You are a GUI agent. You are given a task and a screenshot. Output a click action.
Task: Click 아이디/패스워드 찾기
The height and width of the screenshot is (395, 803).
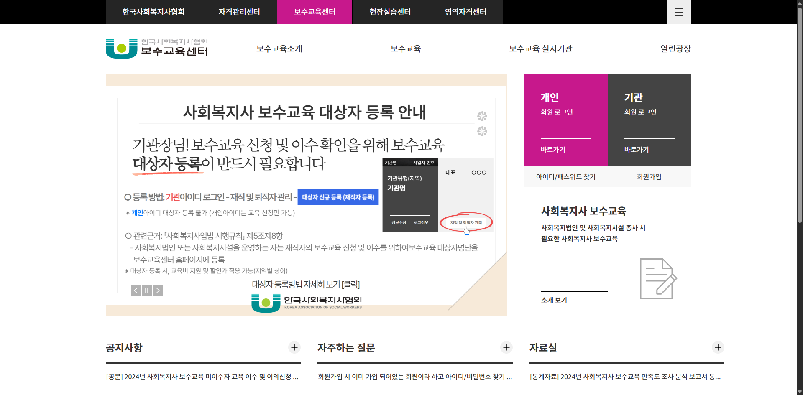point(565,176)
